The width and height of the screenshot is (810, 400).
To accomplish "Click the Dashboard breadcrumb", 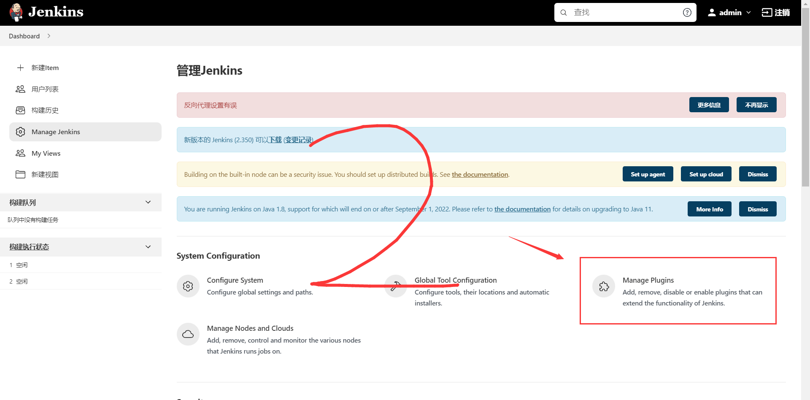I will [24, 36].
